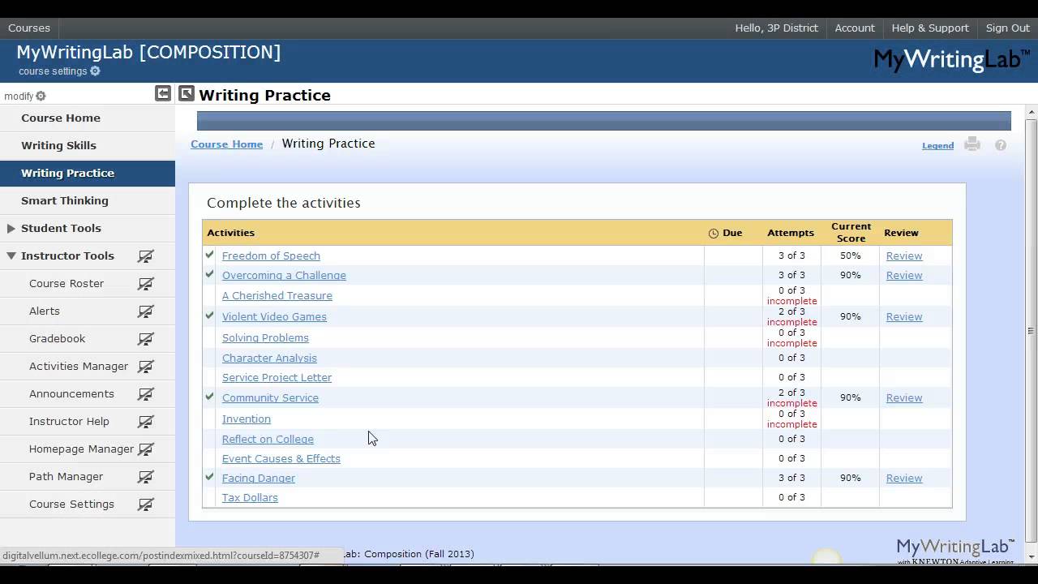Open Event Causes & Effects activity
This screenshot has height=584, width=1038.
tap(281, 458)
